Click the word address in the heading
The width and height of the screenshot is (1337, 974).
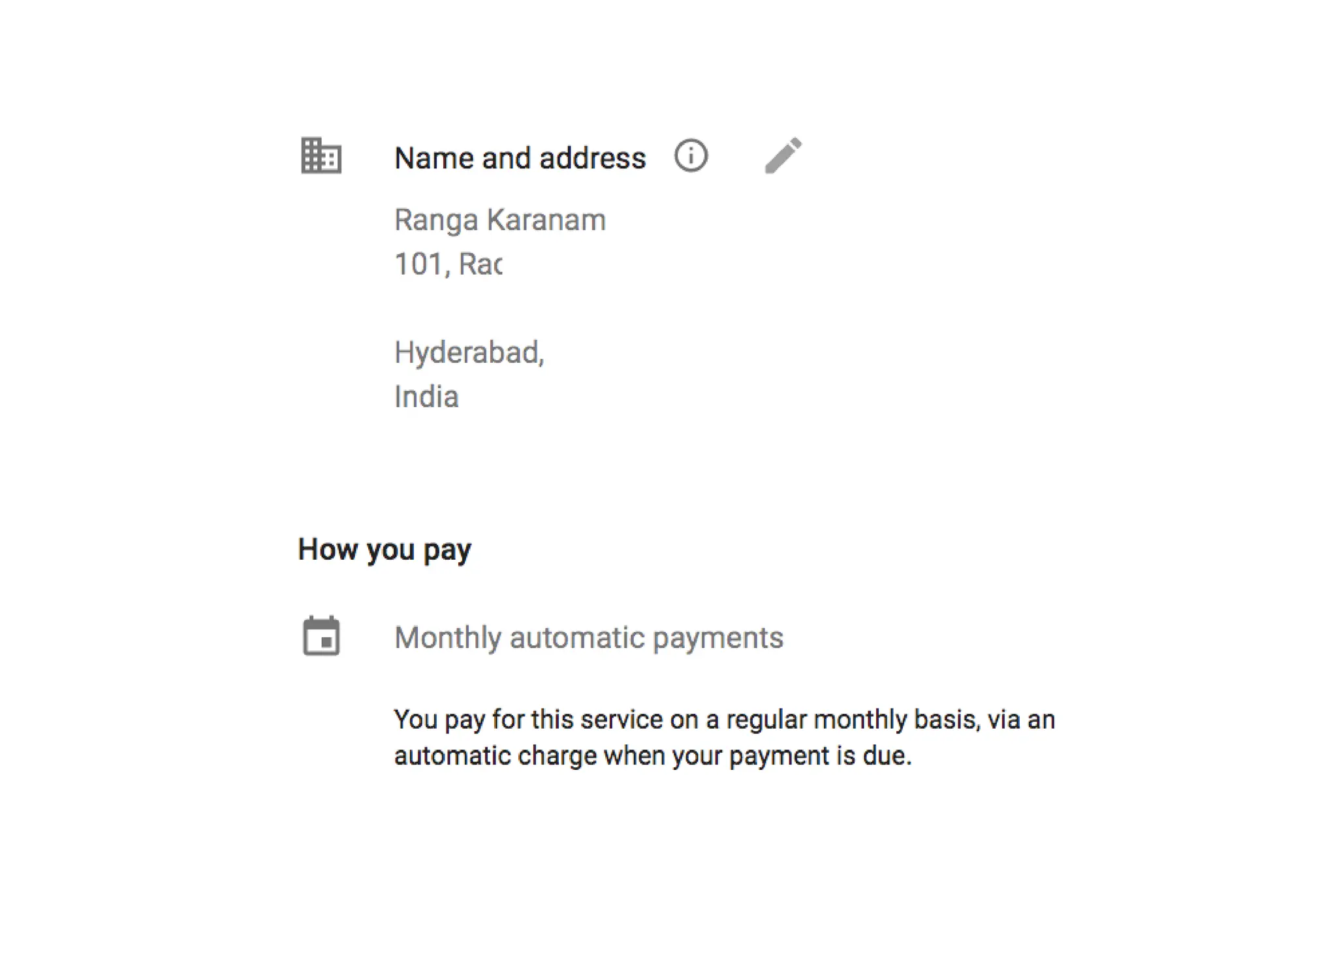pos(592,159)
